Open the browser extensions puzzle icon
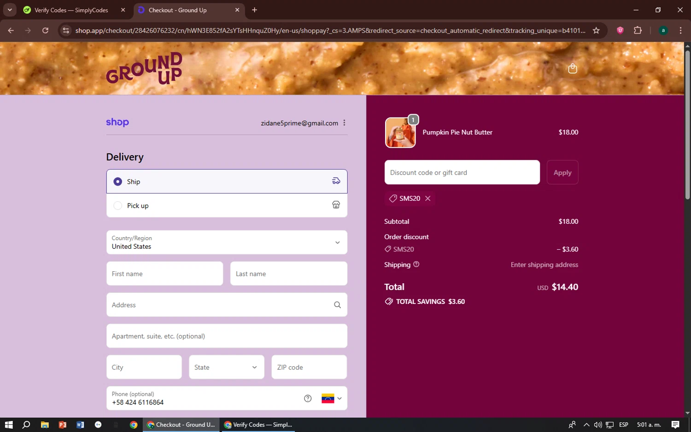This screenshot has height=432, width=691. (638, 30)
